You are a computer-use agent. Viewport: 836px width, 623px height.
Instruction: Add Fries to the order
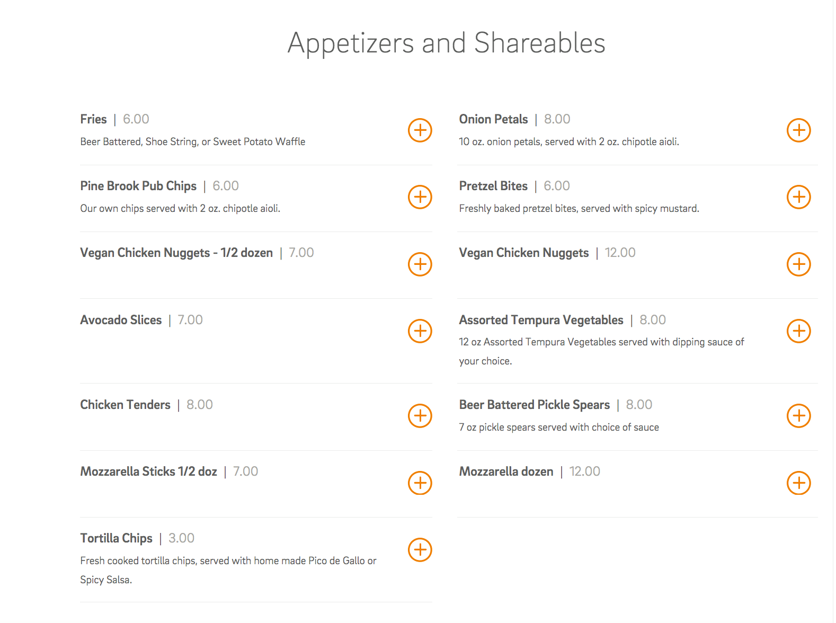(420, 130)
